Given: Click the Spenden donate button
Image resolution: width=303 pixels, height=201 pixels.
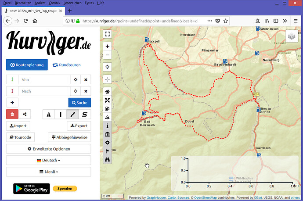Looking at the screenshot, I should pos(65,188).
